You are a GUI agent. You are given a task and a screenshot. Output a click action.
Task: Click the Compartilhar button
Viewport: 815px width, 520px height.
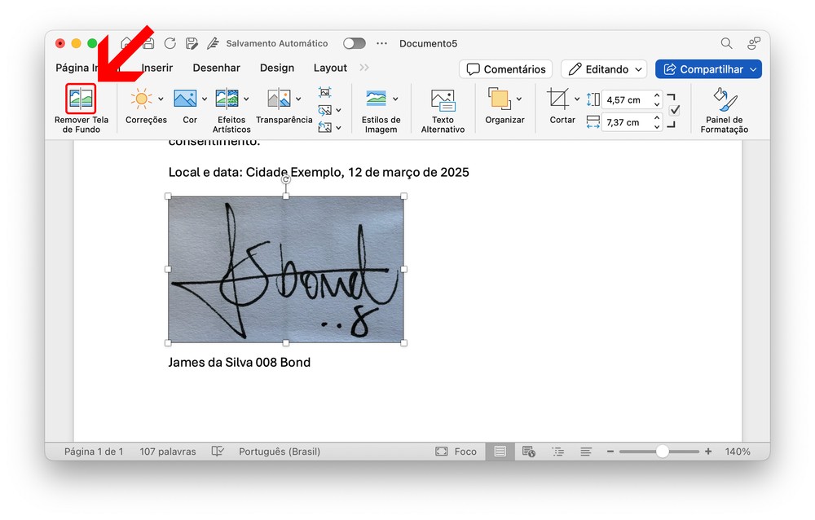pos(707,69)
